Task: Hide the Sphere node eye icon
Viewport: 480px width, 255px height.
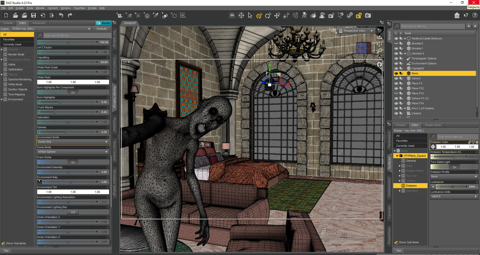Action: pos(396,78)
